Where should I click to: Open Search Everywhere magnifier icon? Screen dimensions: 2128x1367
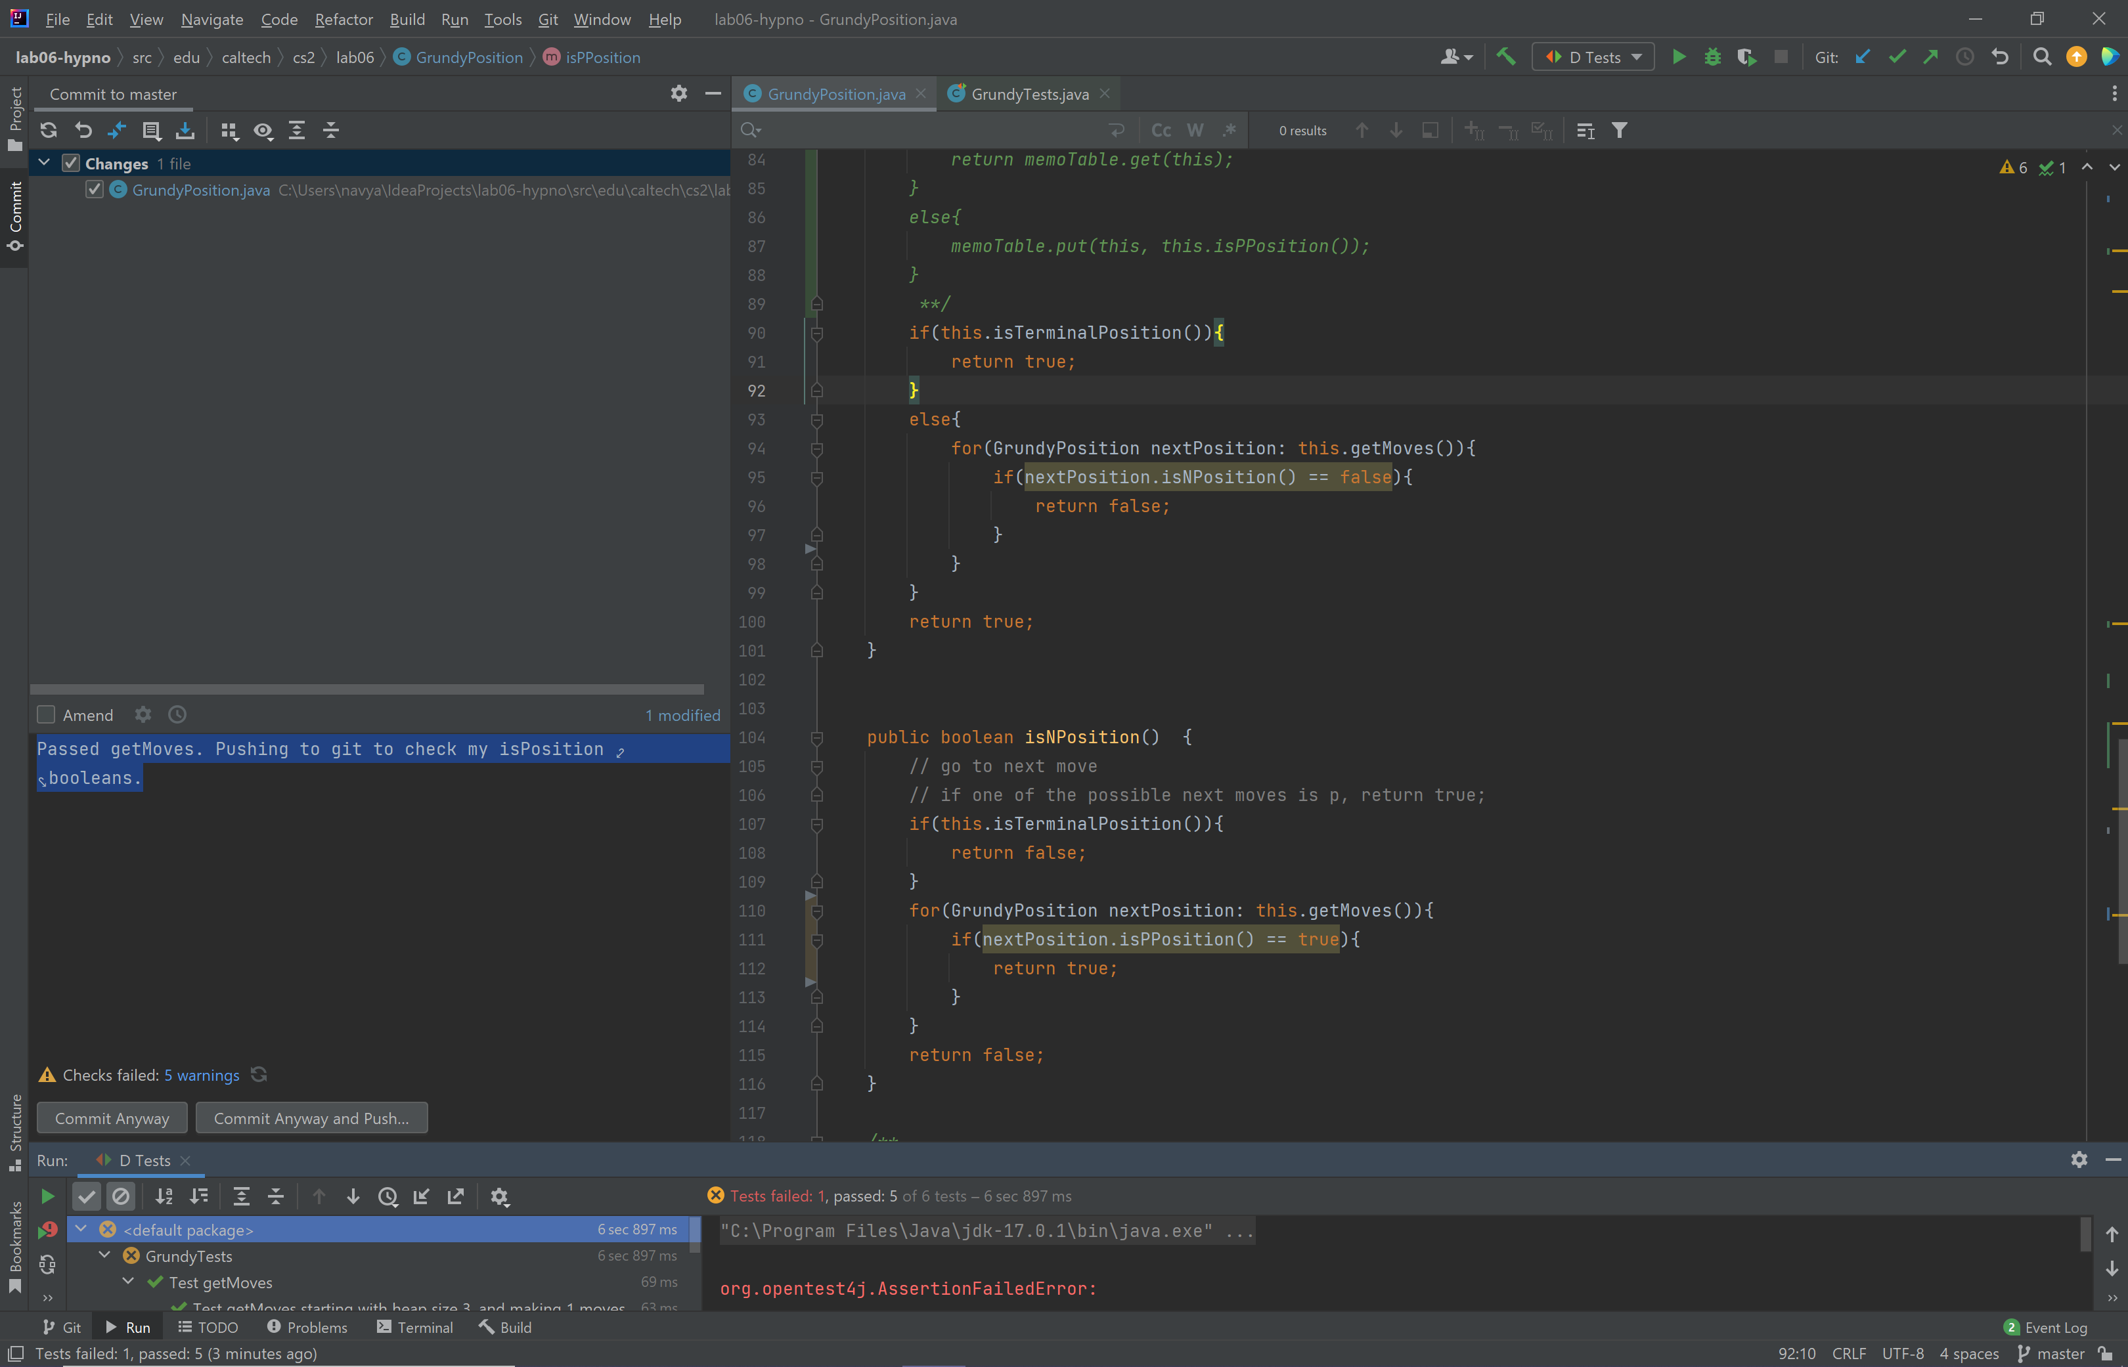tap(2042, 58)
